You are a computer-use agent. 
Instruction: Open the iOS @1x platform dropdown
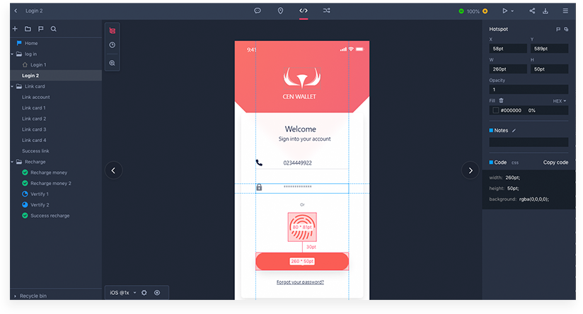point(122,292)
